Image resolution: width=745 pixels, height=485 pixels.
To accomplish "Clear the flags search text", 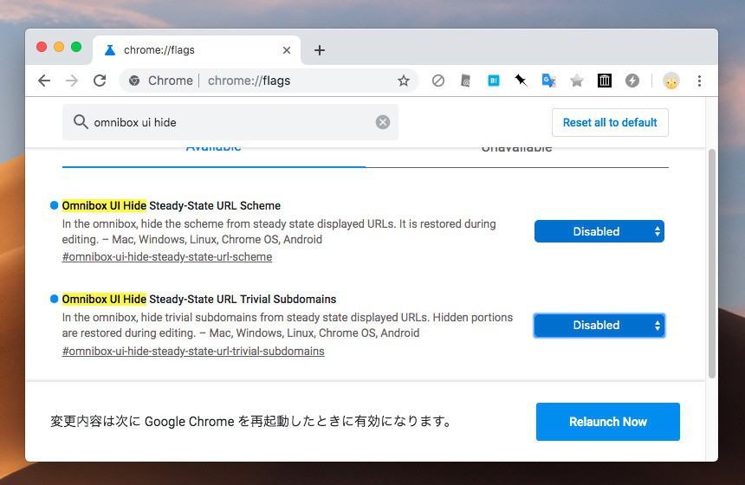I will pyautogui.click(x=383, y=122).
